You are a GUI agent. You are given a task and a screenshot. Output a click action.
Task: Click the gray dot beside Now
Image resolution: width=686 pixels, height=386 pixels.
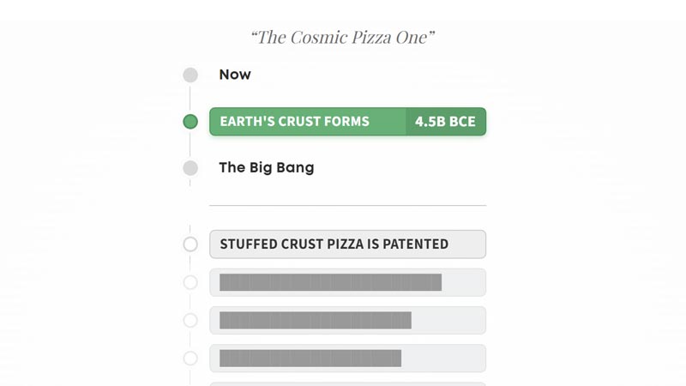point(190,75)
